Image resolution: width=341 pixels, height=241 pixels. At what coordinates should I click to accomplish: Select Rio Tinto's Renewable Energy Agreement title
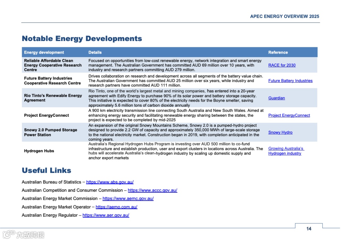click(x=53, y=98)
